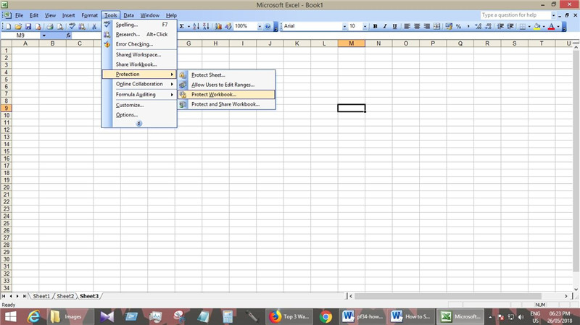Apply Currency style format icon
Screen dimensions: 580x325
coord(449,26)
